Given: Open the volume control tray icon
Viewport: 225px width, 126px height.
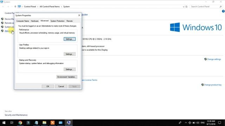Looking at the screenshot, I should coord(198,123).
